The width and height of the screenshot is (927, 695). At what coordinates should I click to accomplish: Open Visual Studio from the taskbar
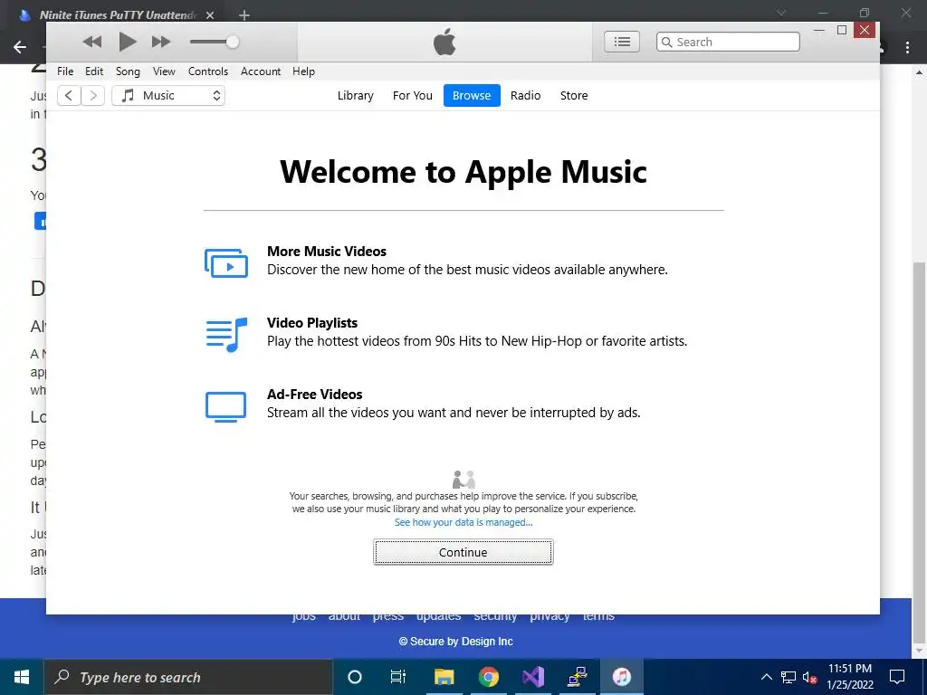coord(532,677)
